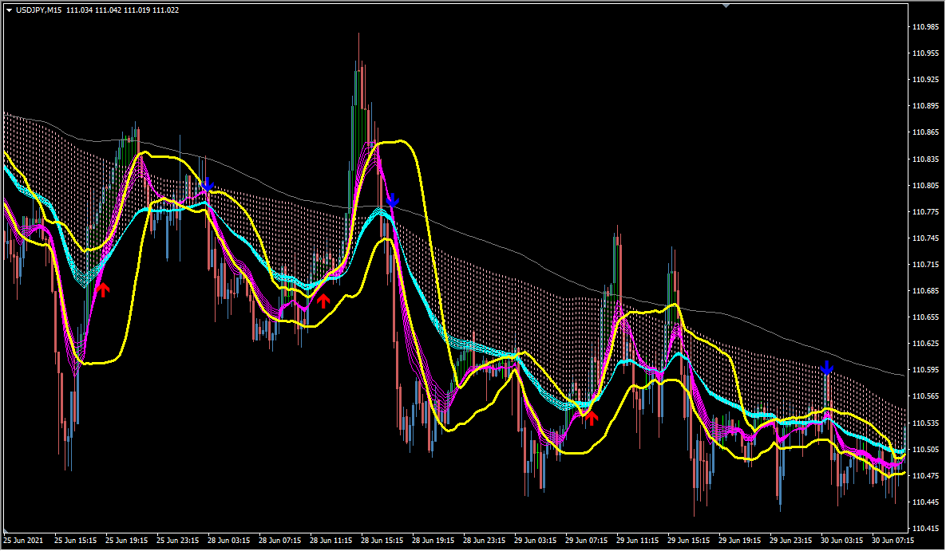Image resolution: width=946 pixels, height=551 pixels.
Task: Click price label 110.565 on the scale
Action: click(925, 396)
